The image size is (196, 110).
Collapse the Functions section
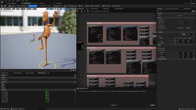click(x=1, y=82)
